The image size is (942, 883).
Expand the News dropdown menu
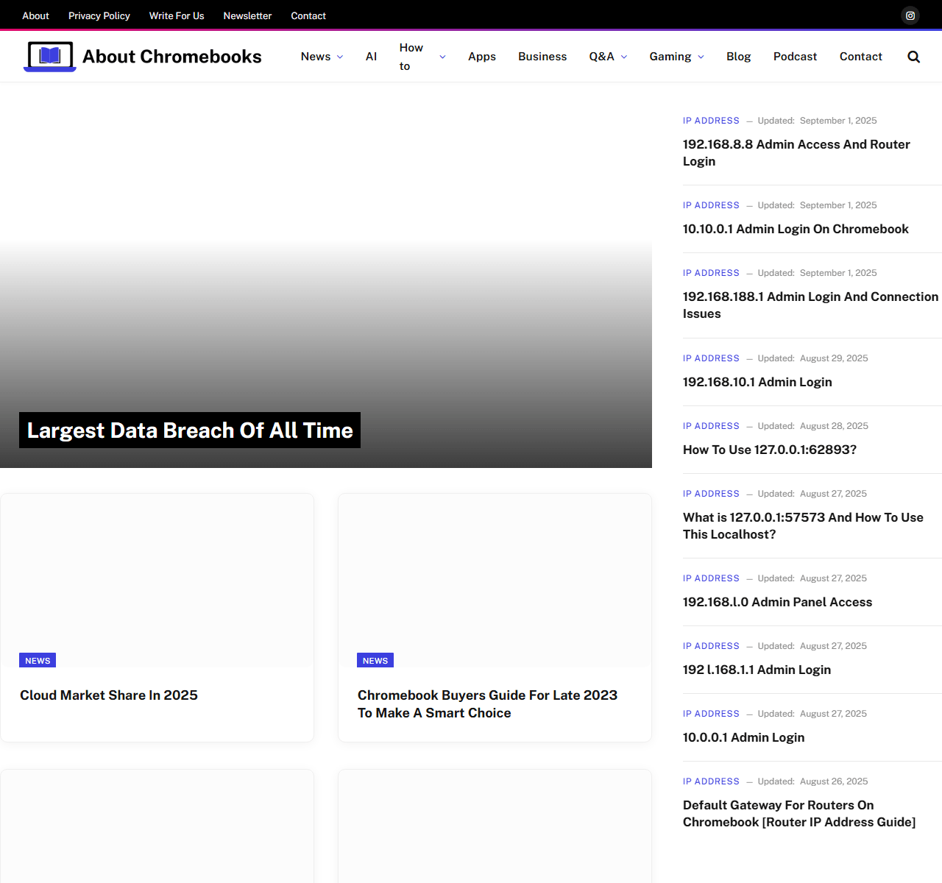[x=322, y=57]
